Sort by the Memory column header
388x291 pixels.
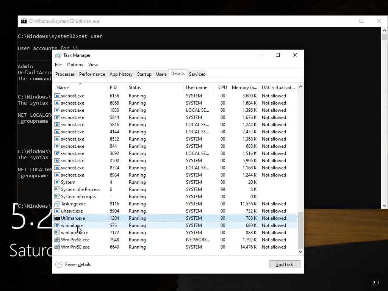coord(244,88)
